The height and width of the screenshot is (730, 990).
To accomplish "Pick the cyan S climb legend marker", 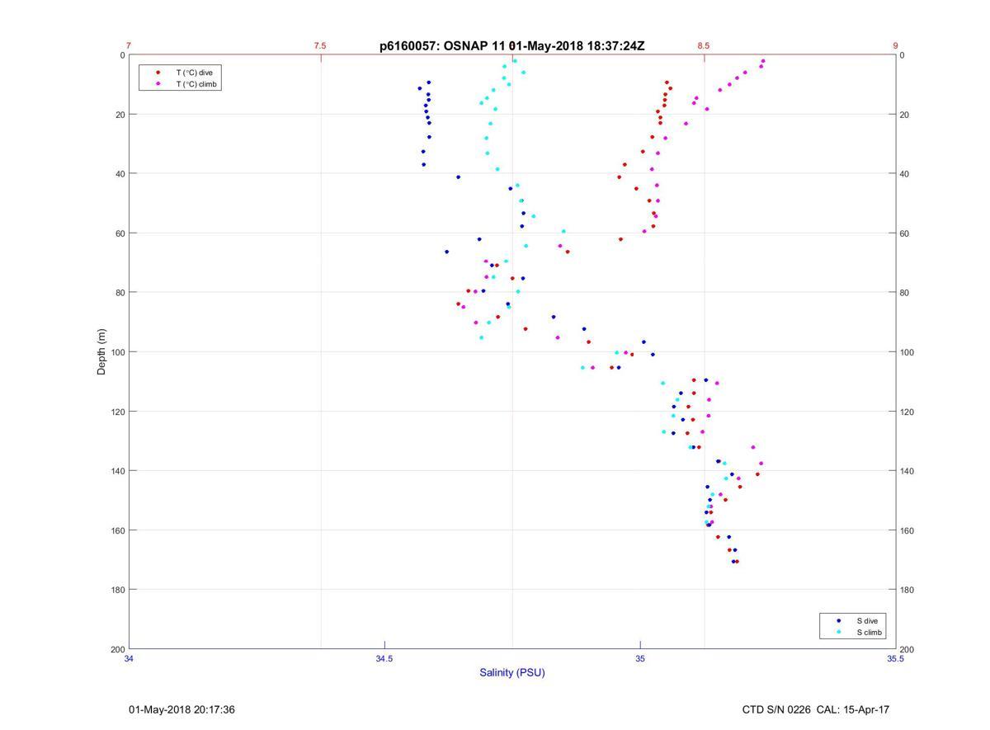I will (x=839, y=633).
